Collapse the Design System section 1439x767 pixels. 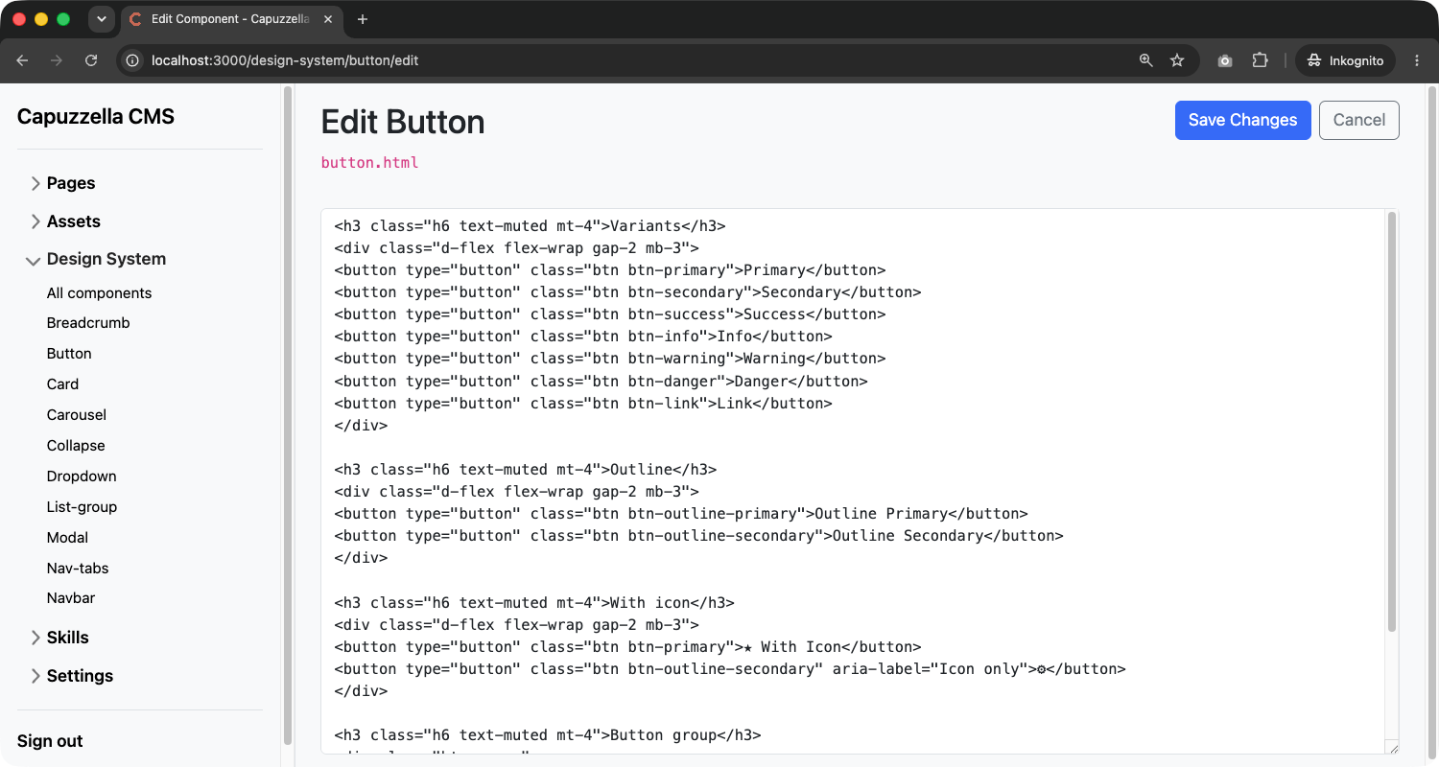[96, 259]
